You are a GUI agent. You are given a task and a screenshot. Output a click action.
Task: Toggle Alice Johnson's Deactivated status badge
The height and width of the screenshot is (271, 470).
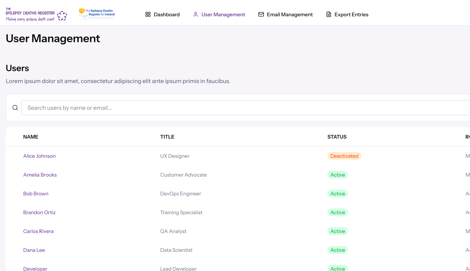[x=344, y=156]
